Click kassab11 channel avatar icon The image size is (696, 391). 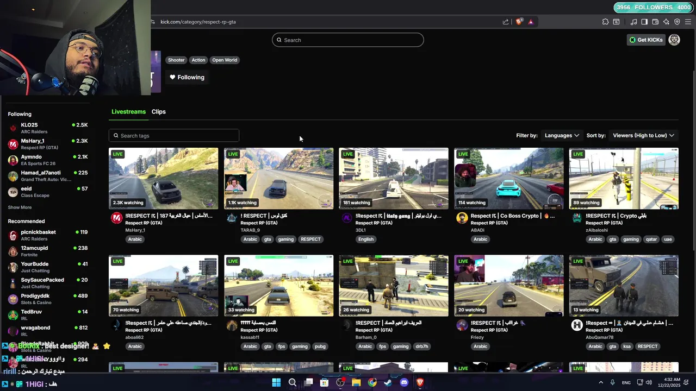pos(232,325)
